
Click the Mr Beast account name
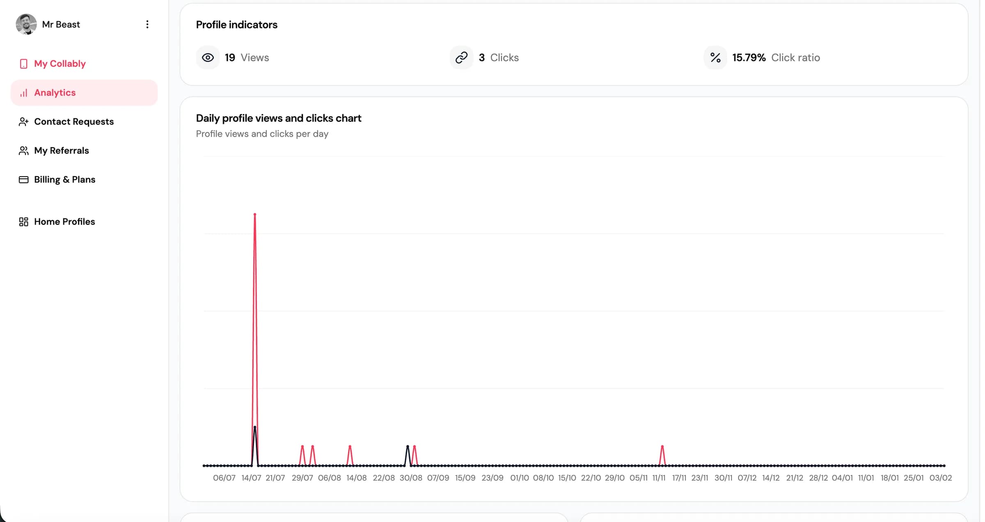[61, 24]
